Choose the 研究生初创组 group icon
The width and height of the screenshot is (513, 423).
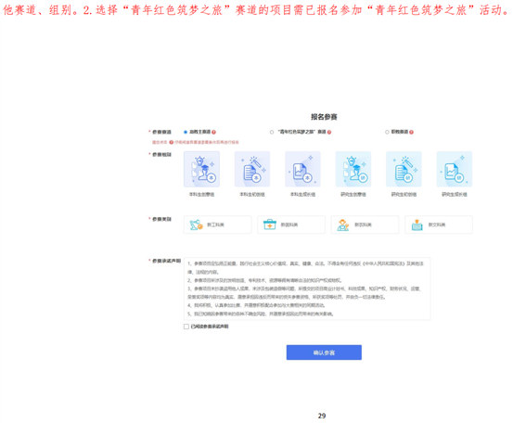[x=404, y=169]
